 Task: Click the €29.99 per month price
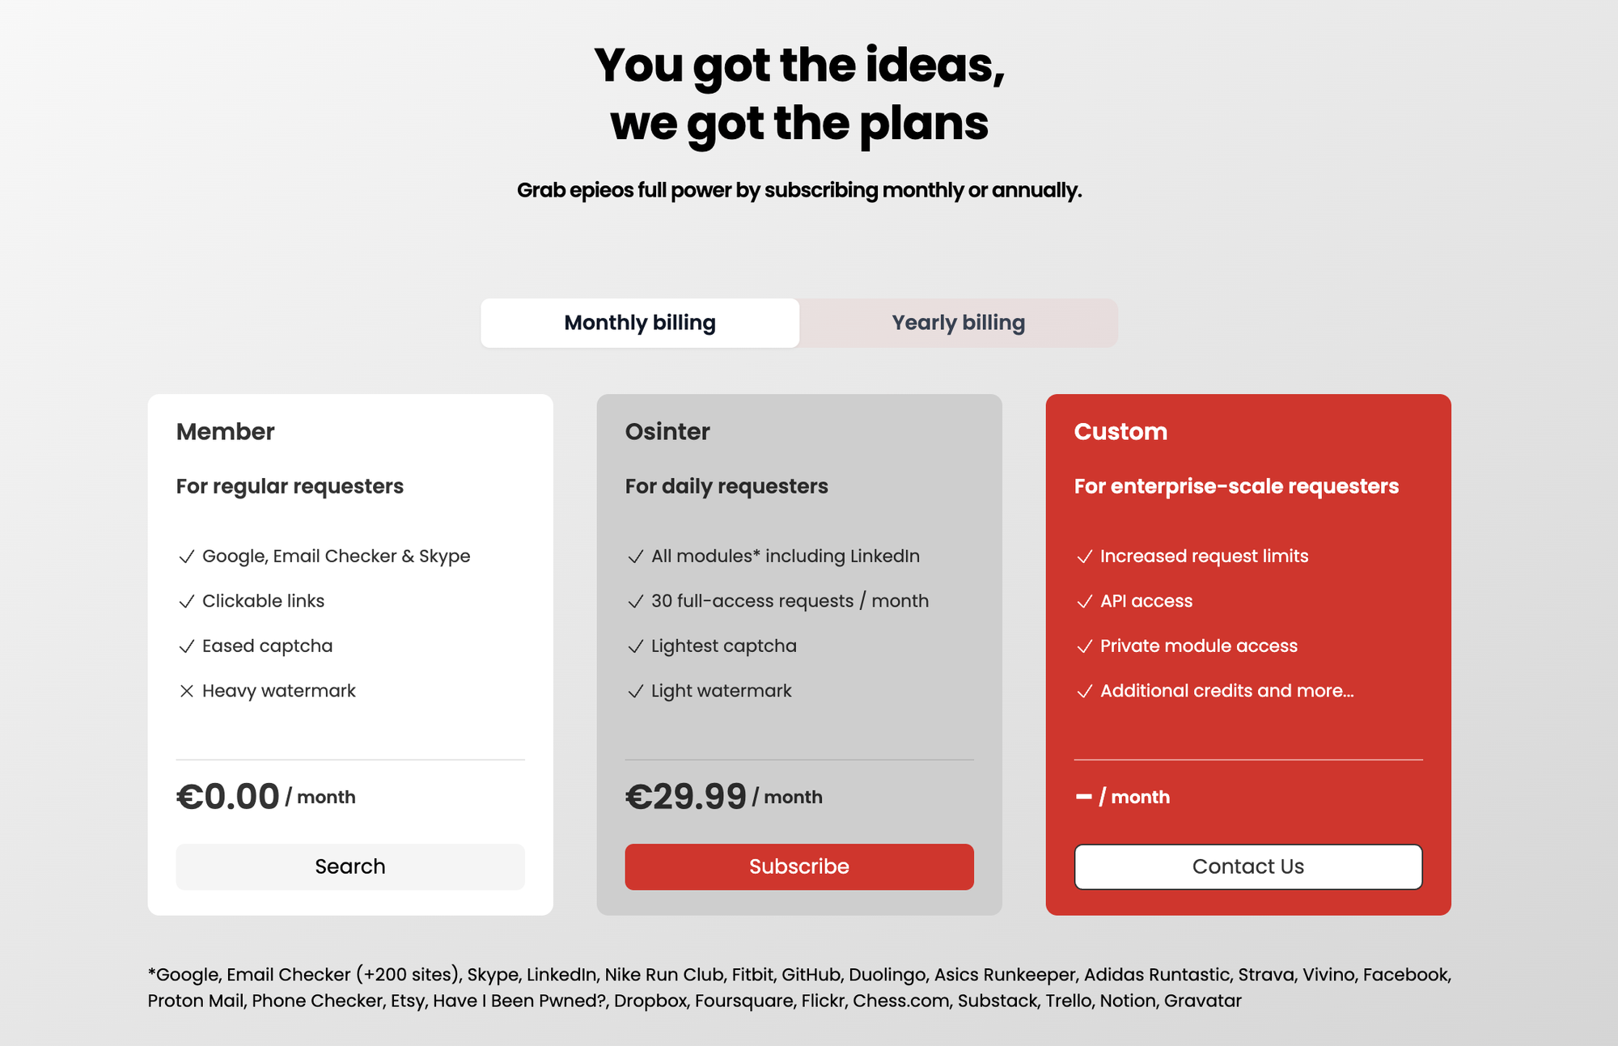(724, 797)
